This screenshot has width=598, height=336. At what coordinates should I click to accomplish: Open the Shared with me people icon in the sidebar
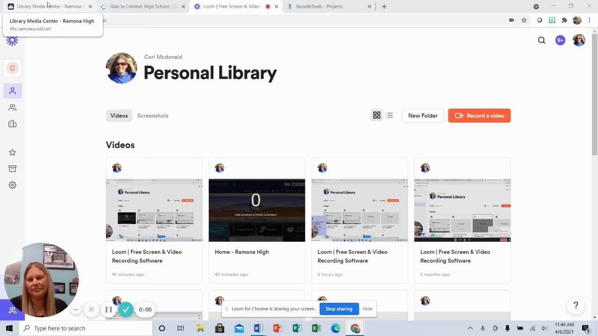point(13,107)
